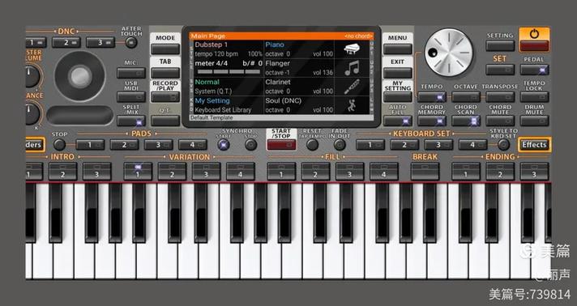Toggle Auto Fill
The width and height of the screenshot is (577, 306).
click(397, 121)
